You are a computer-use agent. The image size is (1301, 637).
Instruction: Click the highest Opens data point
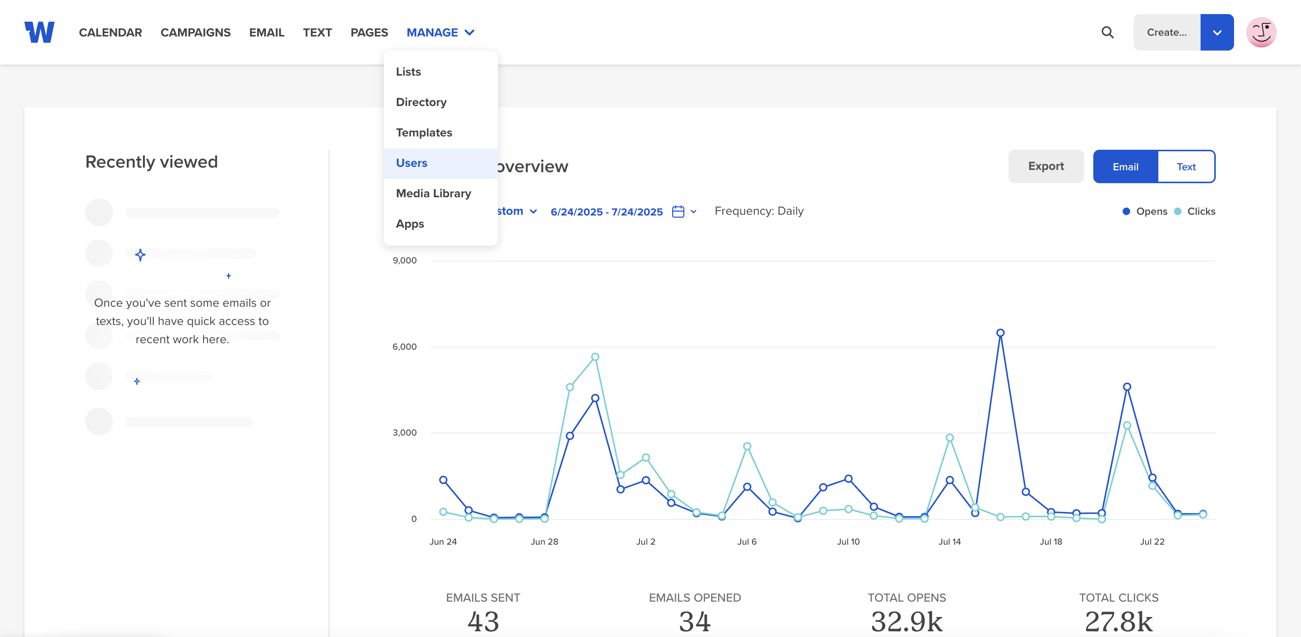pyautogui.click(x=1000, y=333)
